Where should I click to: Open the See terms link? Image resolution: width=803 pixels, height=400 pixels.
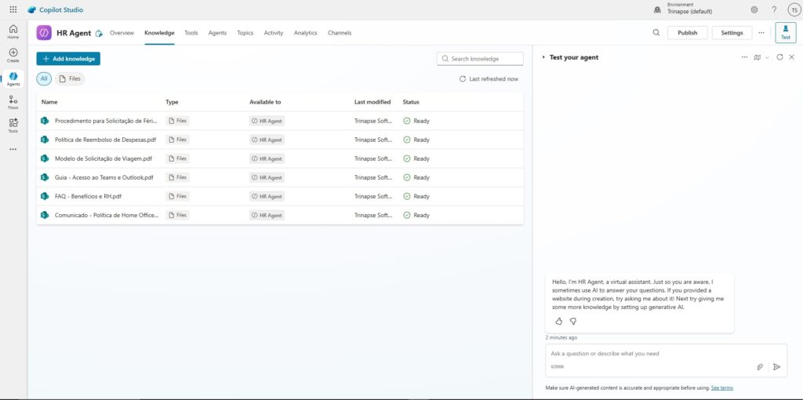(x=721, y=387)
